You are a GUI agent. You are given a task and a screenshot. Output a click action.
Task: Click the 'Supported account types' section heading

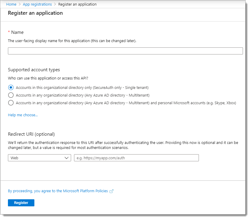click(x=34, y=70)
